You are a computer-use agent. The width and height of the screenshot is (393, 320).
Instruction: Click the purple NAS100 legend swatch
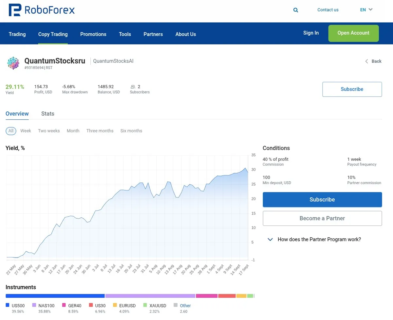34,305
